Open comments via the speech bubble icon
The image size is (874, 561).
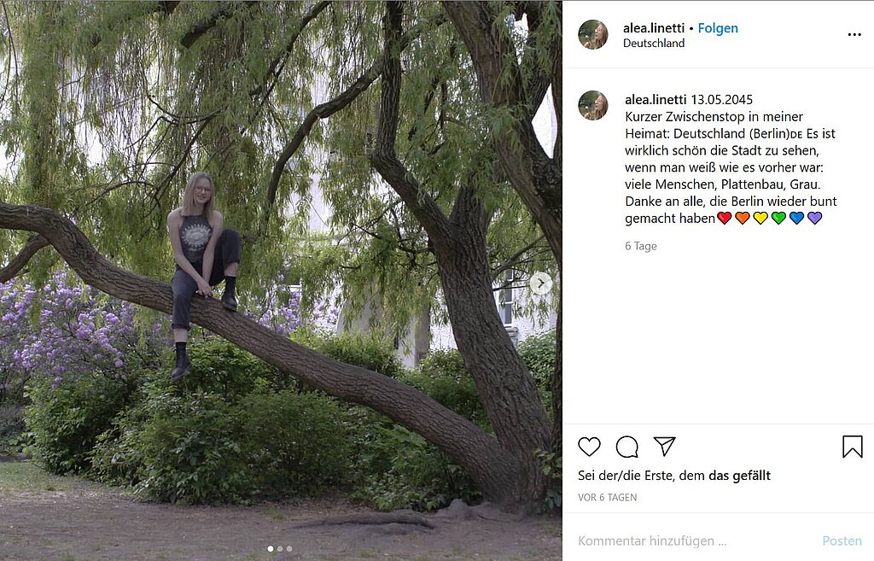point(627,447)
